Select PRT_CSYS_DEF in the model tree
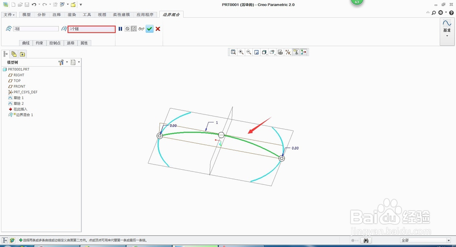This screenshot has width=456, height=247. (26, 92)
